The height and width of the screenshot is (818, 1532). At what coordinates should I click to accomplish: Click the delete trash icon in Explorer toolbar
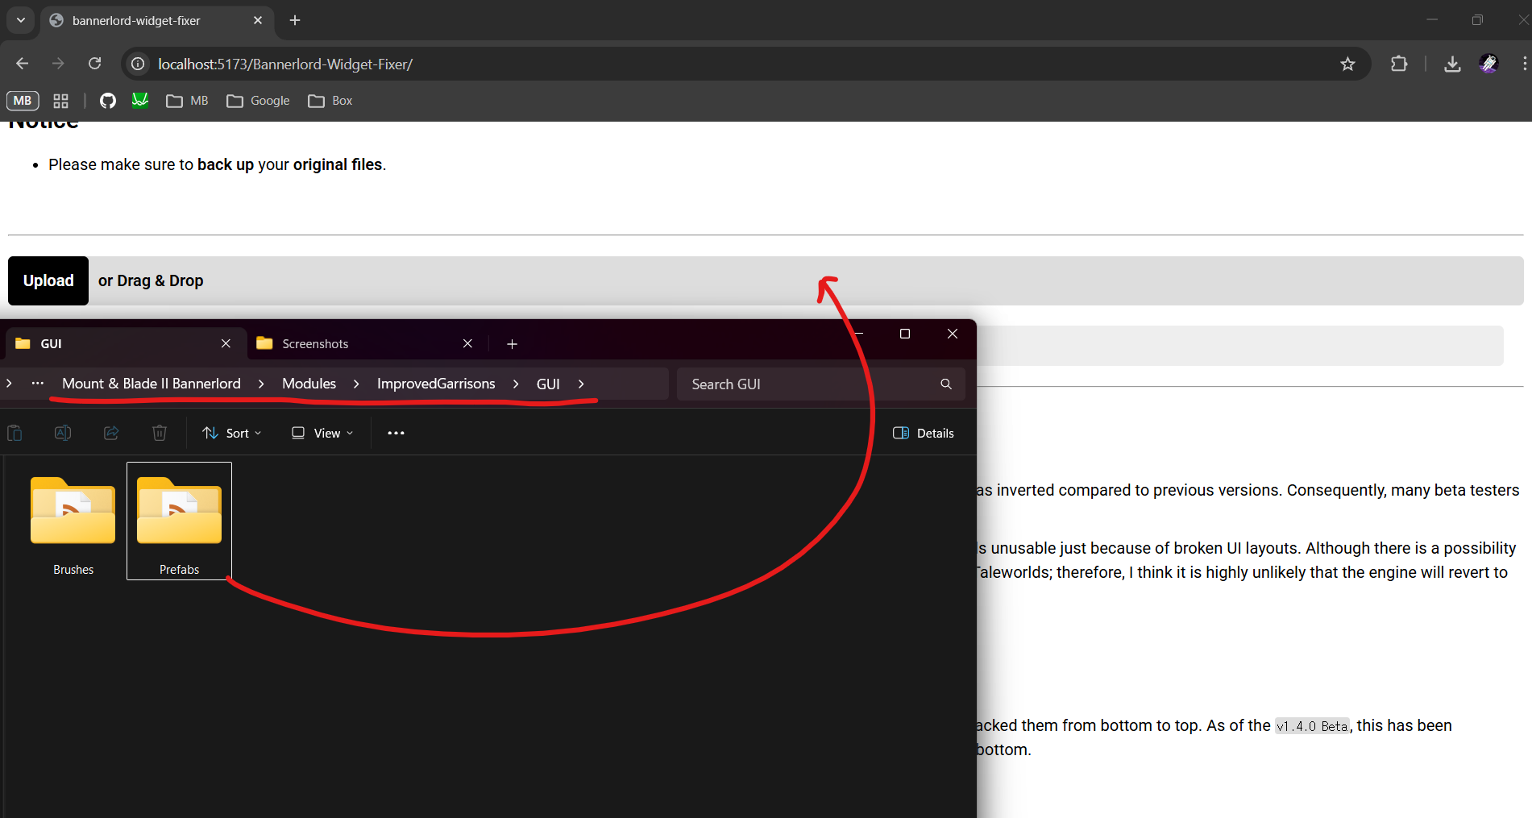[x=160, y=433]
